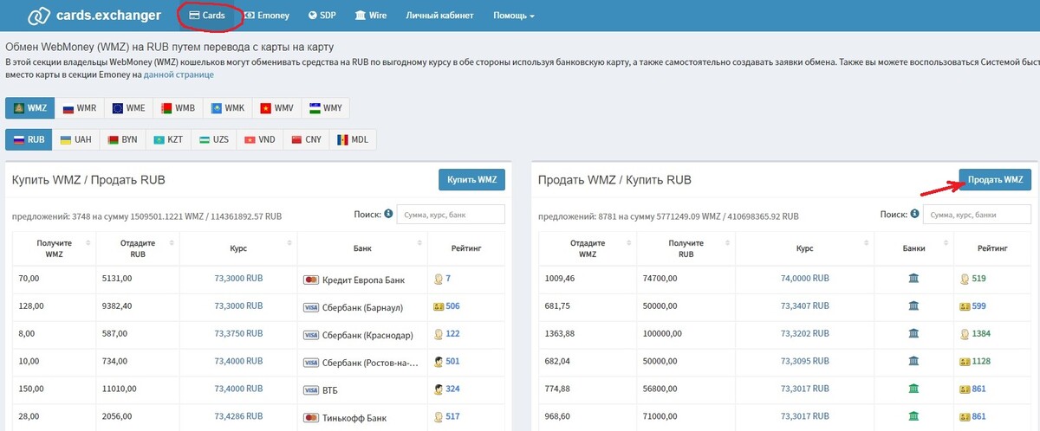This screenshot has width=1040, height=431.
Task: Click the bank icon in the 1363,88 row
Action: pyautogui.click(x=913, y=334)
